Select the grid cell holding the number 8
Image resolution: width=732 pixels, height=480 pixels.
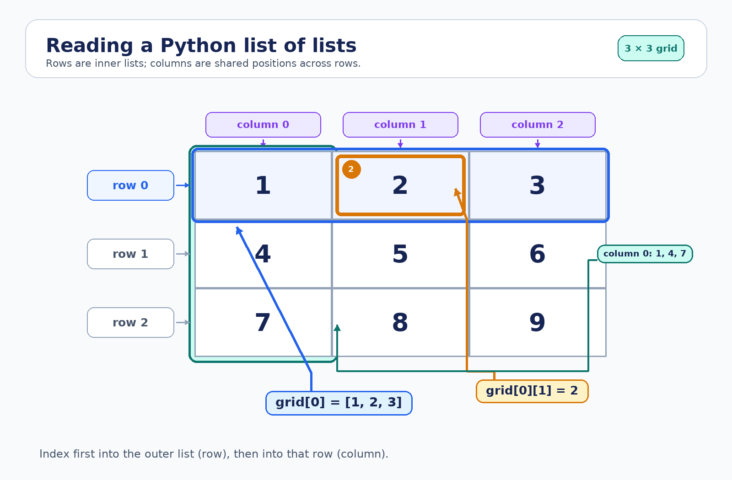pyautogui.click(x=400, y=322)
